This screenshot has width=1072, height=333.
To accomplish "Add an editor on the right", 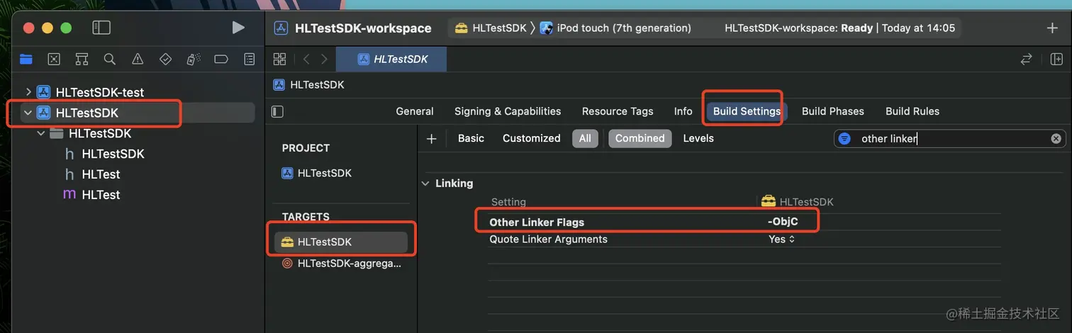I will pyautogui.click(x=1056, y=60).
